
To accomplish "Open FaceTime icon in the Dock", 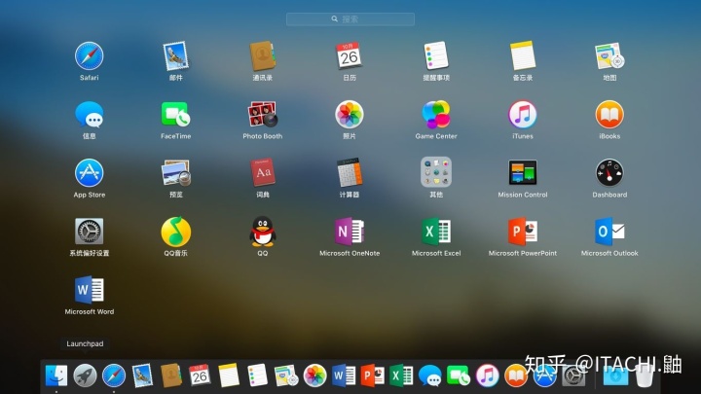I will (459, 376).
